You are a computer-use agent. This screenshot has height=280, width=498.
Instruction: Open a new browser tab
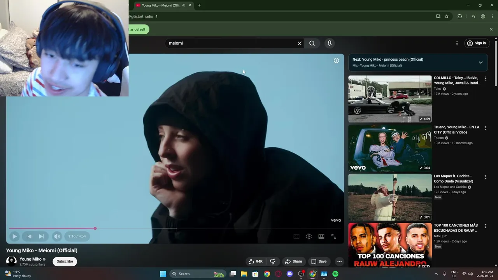tap(199, 5)
